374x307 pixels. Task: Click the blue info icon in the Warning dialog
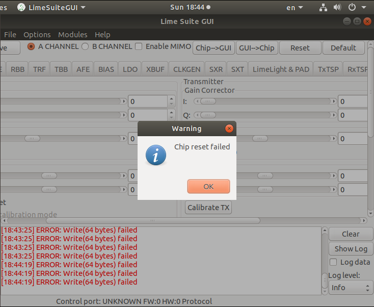pos(156,155)
